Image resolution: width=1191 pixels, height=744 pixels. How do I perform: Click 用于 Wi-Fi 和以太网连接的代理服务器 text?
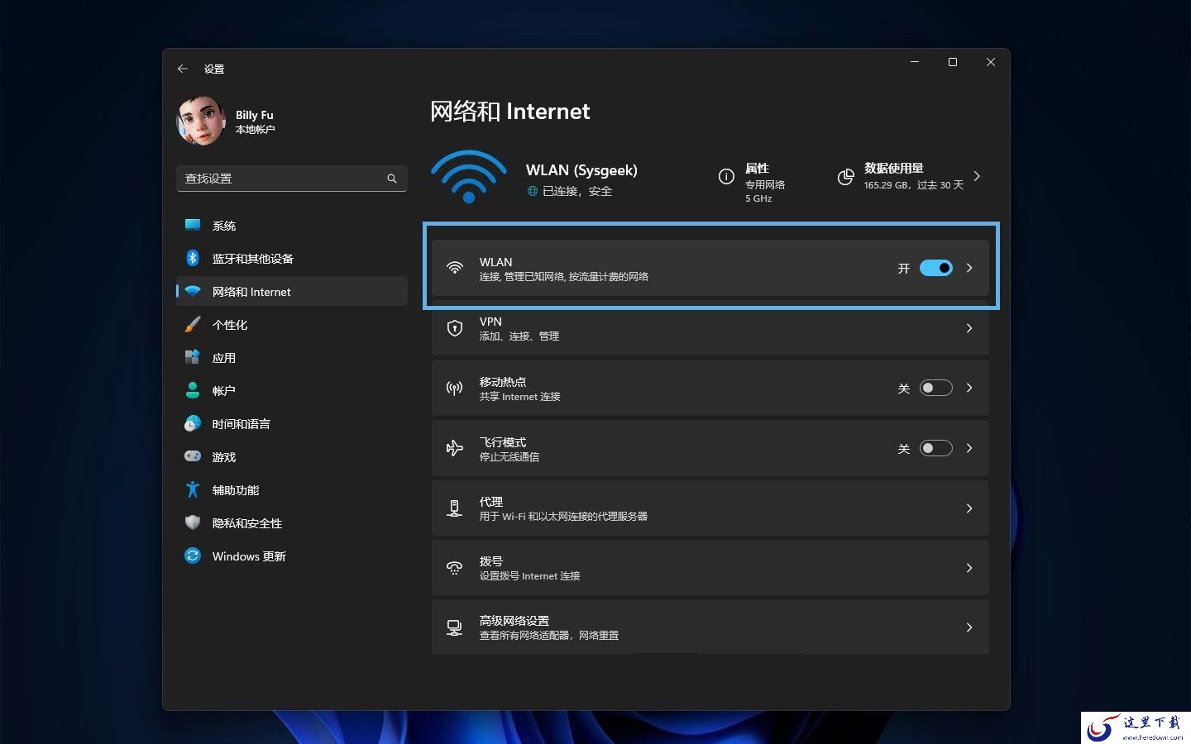pyautogui.click(x=563, y=516)
